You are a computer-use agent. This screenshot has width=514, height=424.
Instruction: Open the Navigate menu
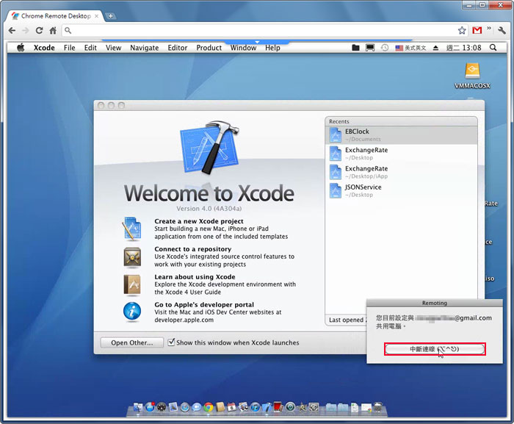tap(144, 48)
